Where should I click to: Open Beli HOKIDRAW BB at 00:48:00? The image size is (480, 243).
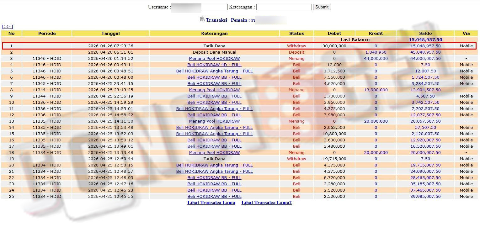coord(214,77)
